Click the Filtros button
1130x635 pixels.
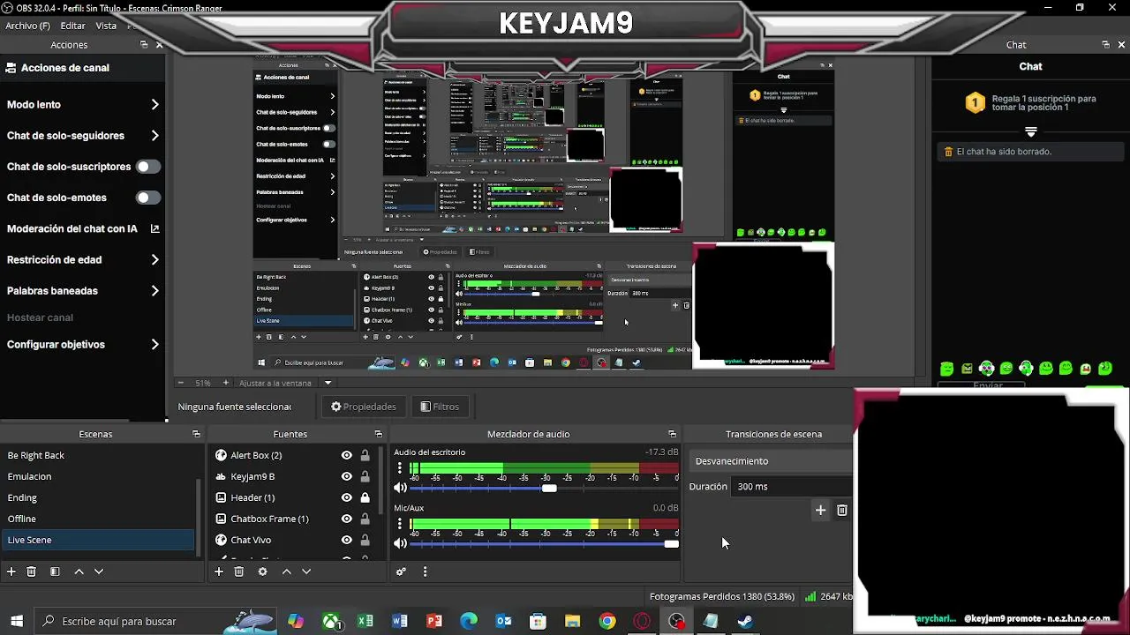pos(440,407)
